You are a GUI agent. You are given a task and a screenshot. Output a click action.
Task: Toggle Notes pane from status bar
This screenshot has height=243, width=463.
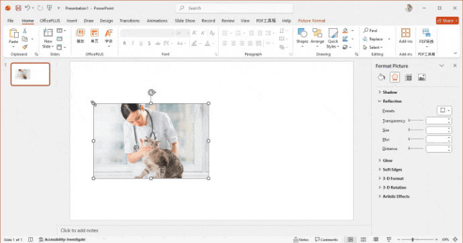301,240
